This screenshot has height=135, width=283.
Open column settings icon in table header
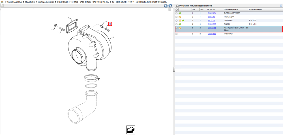281,6
